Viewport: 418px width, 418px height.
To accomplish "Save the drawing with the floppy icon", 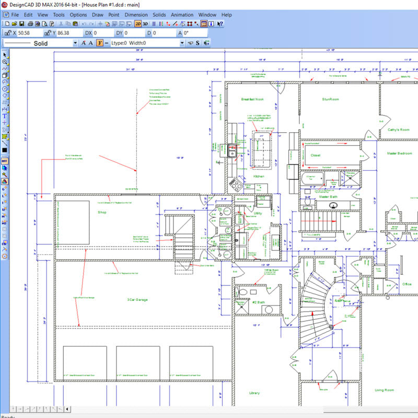I will tap(21, 24).
